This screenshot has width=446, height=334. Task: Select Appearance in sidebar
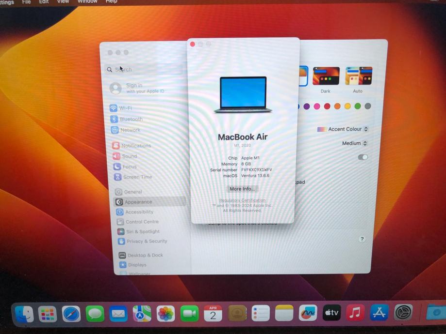click(x=150, y=202)
